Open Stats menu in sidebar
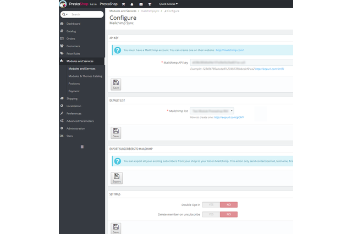This screenshot has width=352, height=234. (70, 136)
